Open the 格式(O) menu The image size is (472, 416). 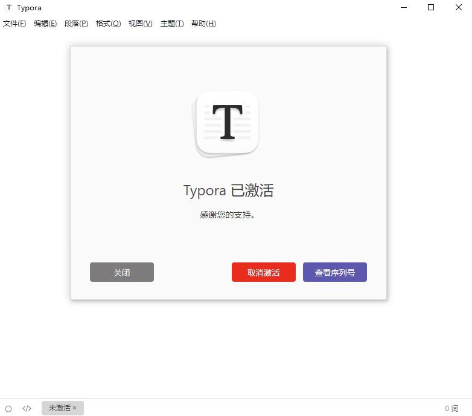point(108,24)
